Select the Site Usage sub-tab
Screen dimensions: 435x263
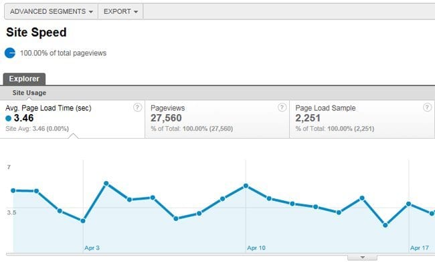pyautogui.click(x=29, y=93)
